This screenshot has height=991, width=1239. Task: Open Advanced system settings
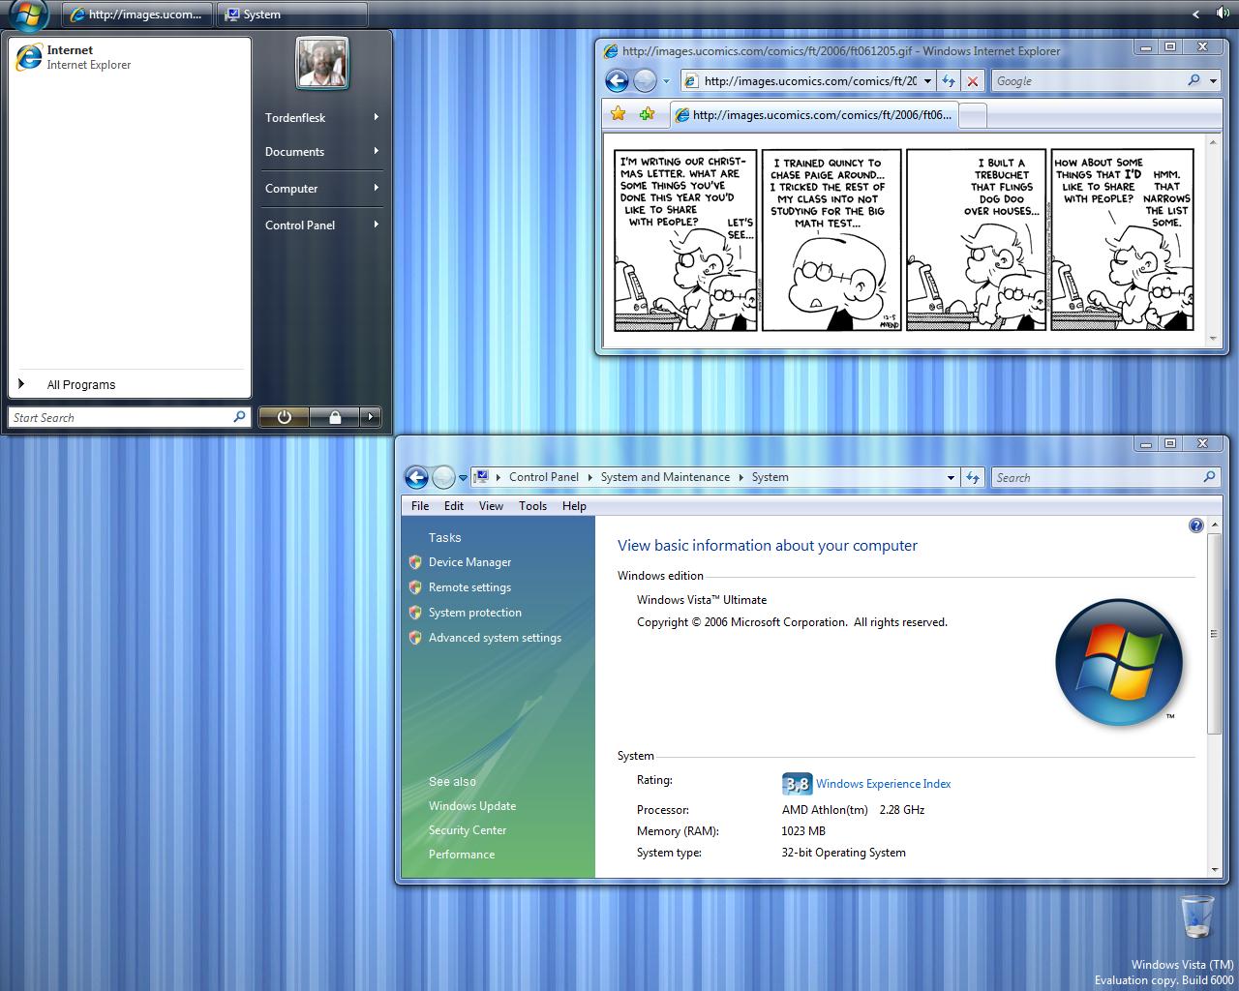[x=495, y=638]
